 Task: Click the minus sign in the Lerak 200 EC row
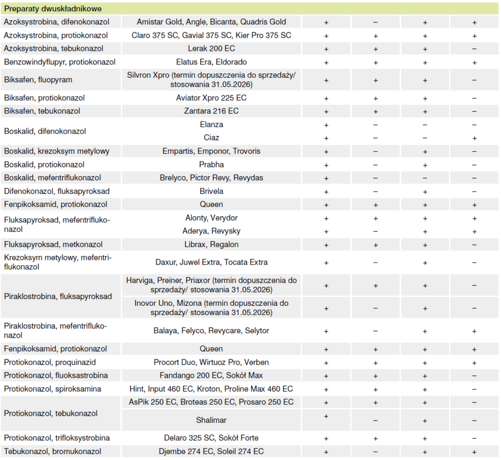click(x=474, y=49)
